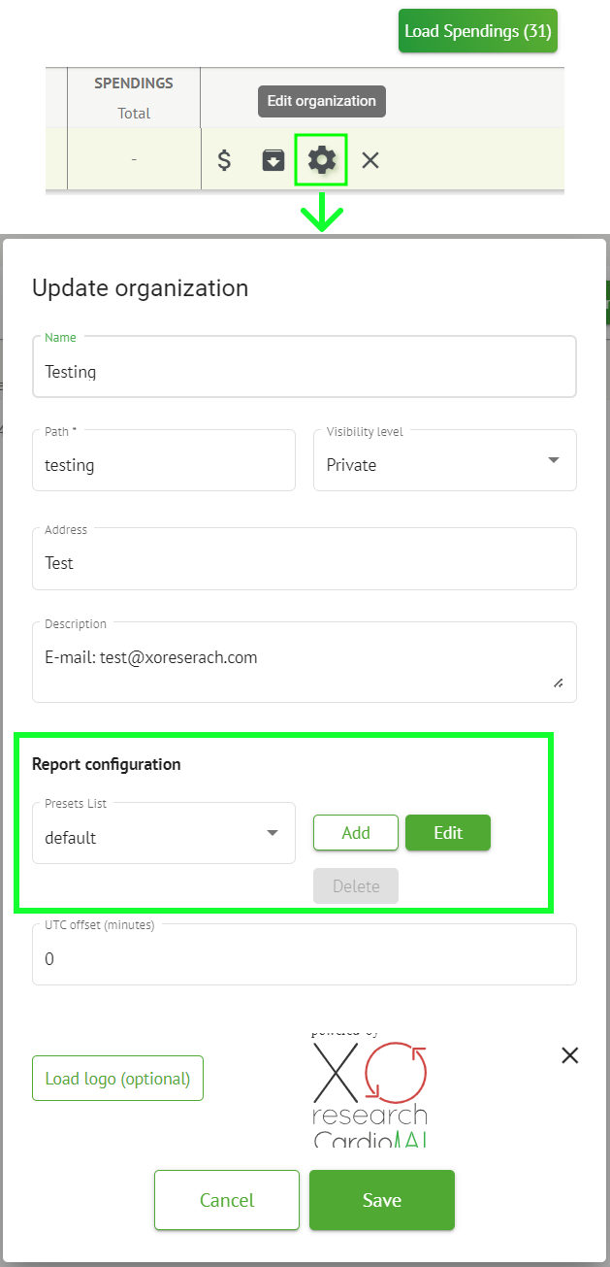Click into the Path input field
610x1267 pixels.
[x=164, y=465]
